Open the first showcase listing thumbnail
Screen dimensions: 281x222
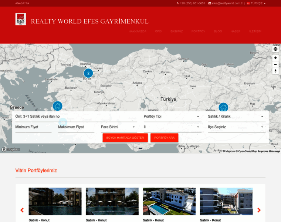click(x=55, y=201)
